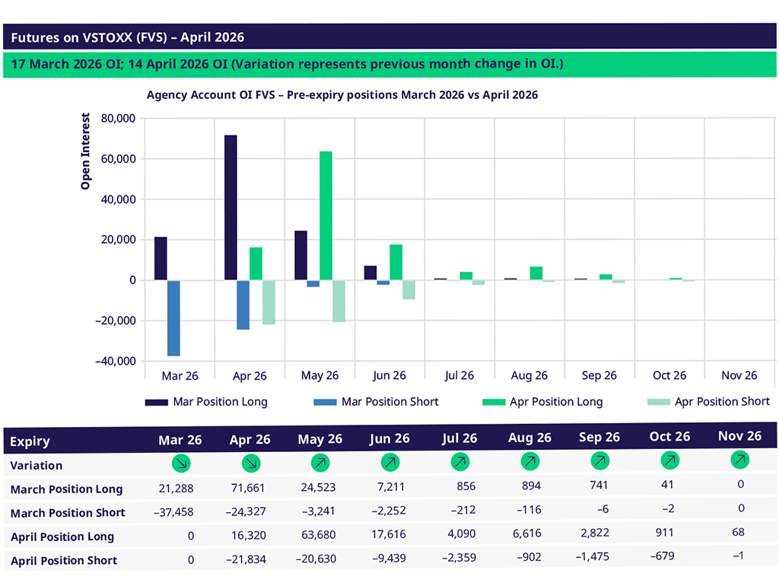The height and width of the screenshot is (586, 779).
Task: Click the '–24,327' table cell
Action: click(x=246, y=512)
